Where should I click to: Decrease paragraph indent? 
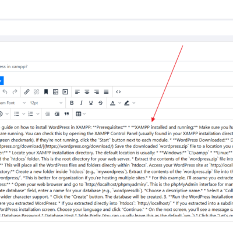click(x=48, y=114)
